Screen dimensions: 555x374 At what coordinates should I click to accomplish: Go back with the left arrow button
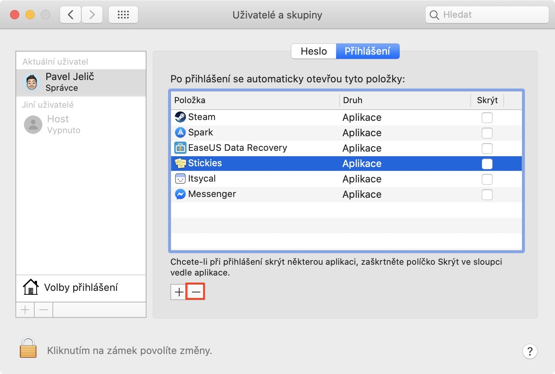[71, 15]
